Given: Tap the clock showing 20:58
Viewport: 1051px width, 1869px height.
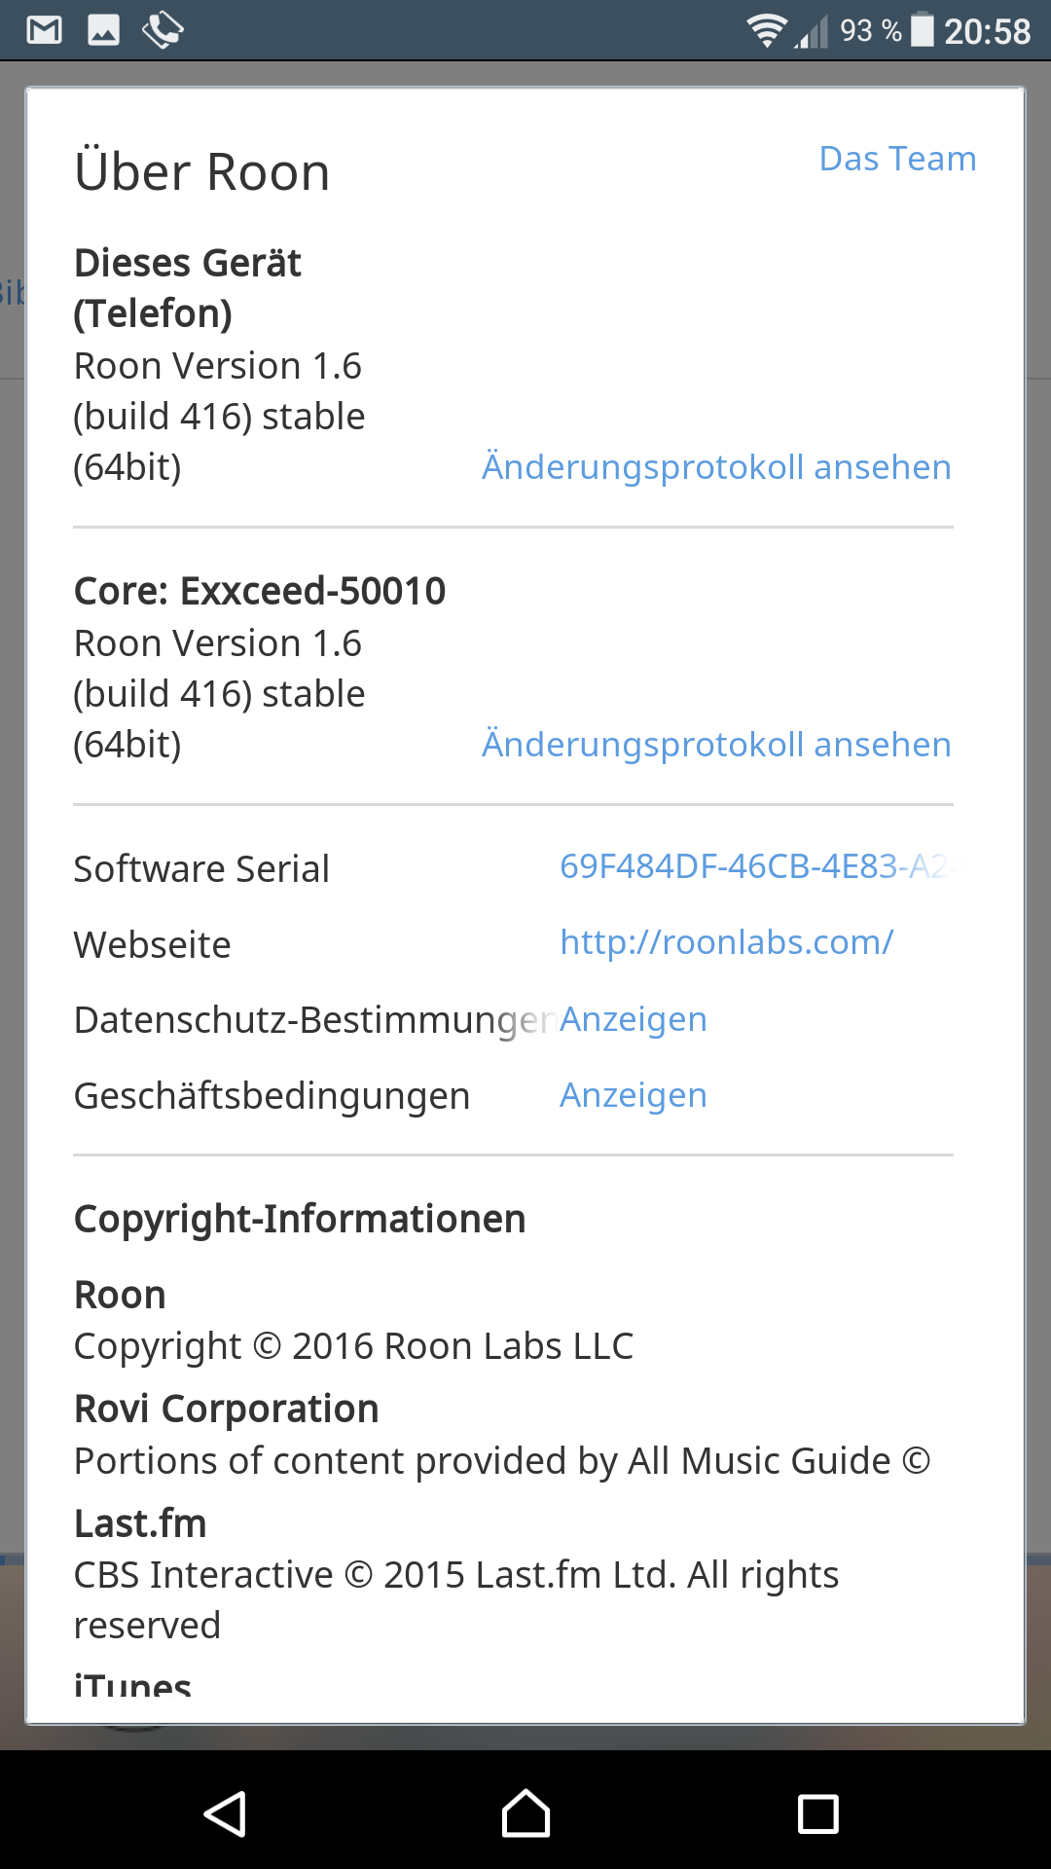Looking at the screenshot, I should pyautogui.click(x=987, y=31).
